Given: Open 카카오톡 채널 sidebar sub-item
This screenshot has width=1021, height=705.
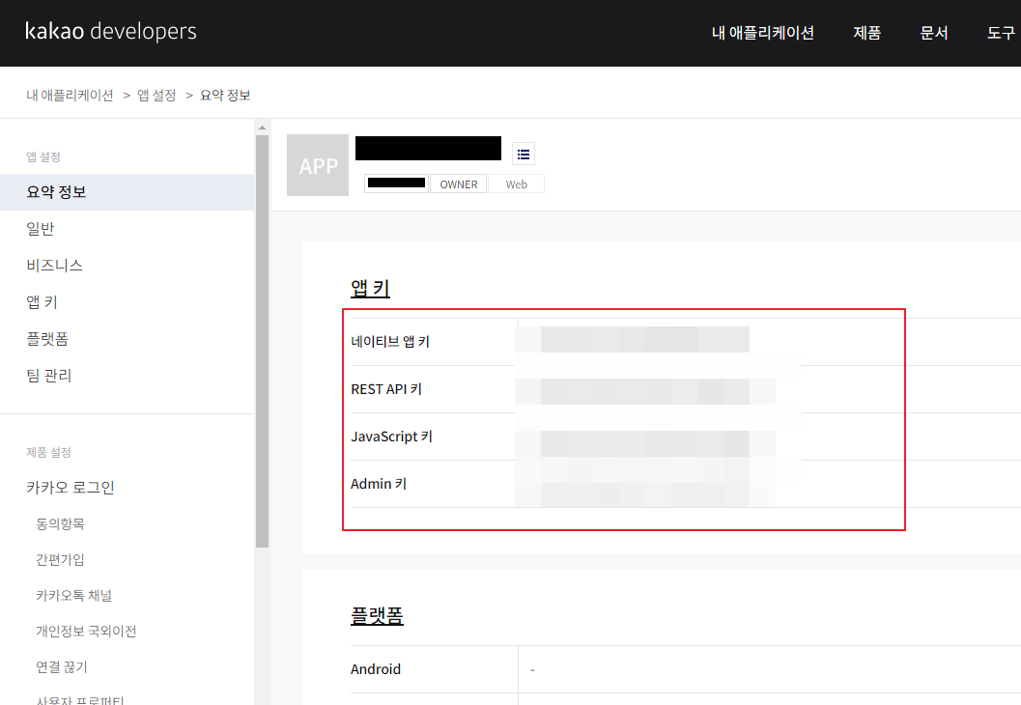Looking at the screenshot, I should tap(73, 595).
